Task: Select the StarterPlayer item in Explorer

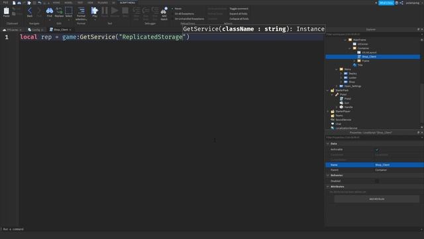Action: coord(343,112)
